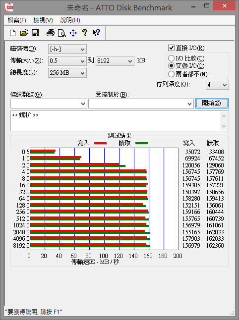Click the read value 33408

(216, 152)
